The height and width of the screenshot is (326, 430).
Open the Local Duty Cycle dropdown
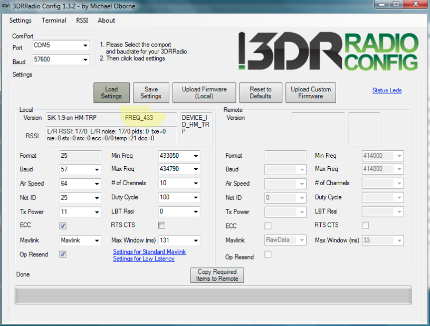179,197
